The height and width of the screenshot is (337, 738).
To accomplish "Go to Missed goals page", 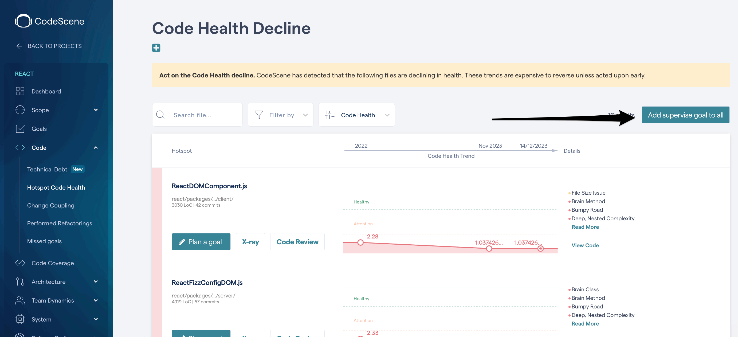I will tap(44, 241).
